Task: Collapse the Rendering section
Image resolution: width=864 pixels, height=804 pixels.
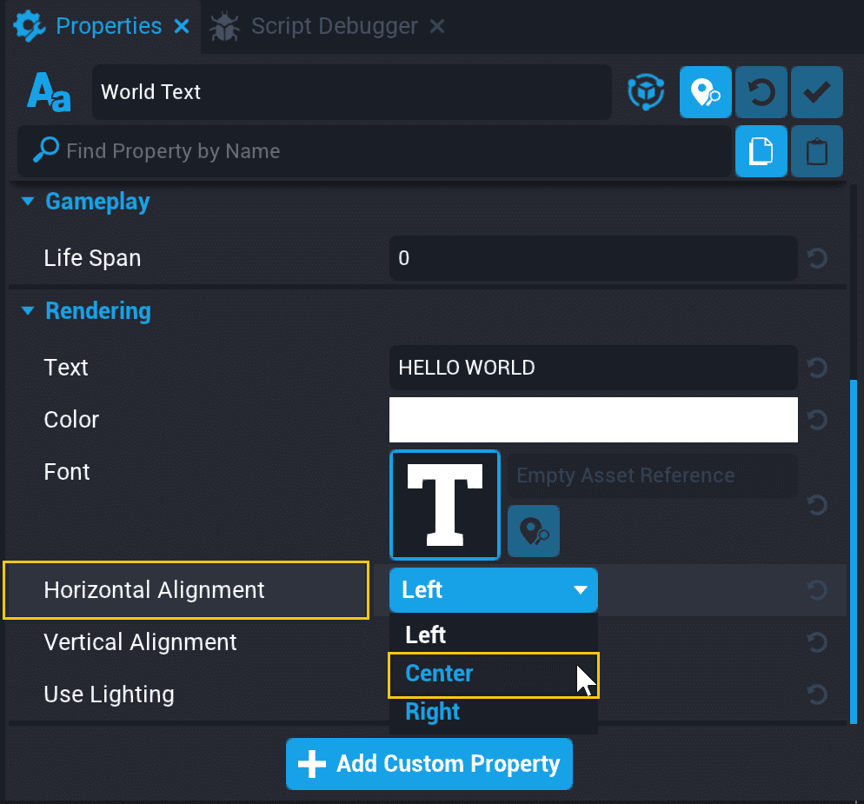Action: coord(28,311)
